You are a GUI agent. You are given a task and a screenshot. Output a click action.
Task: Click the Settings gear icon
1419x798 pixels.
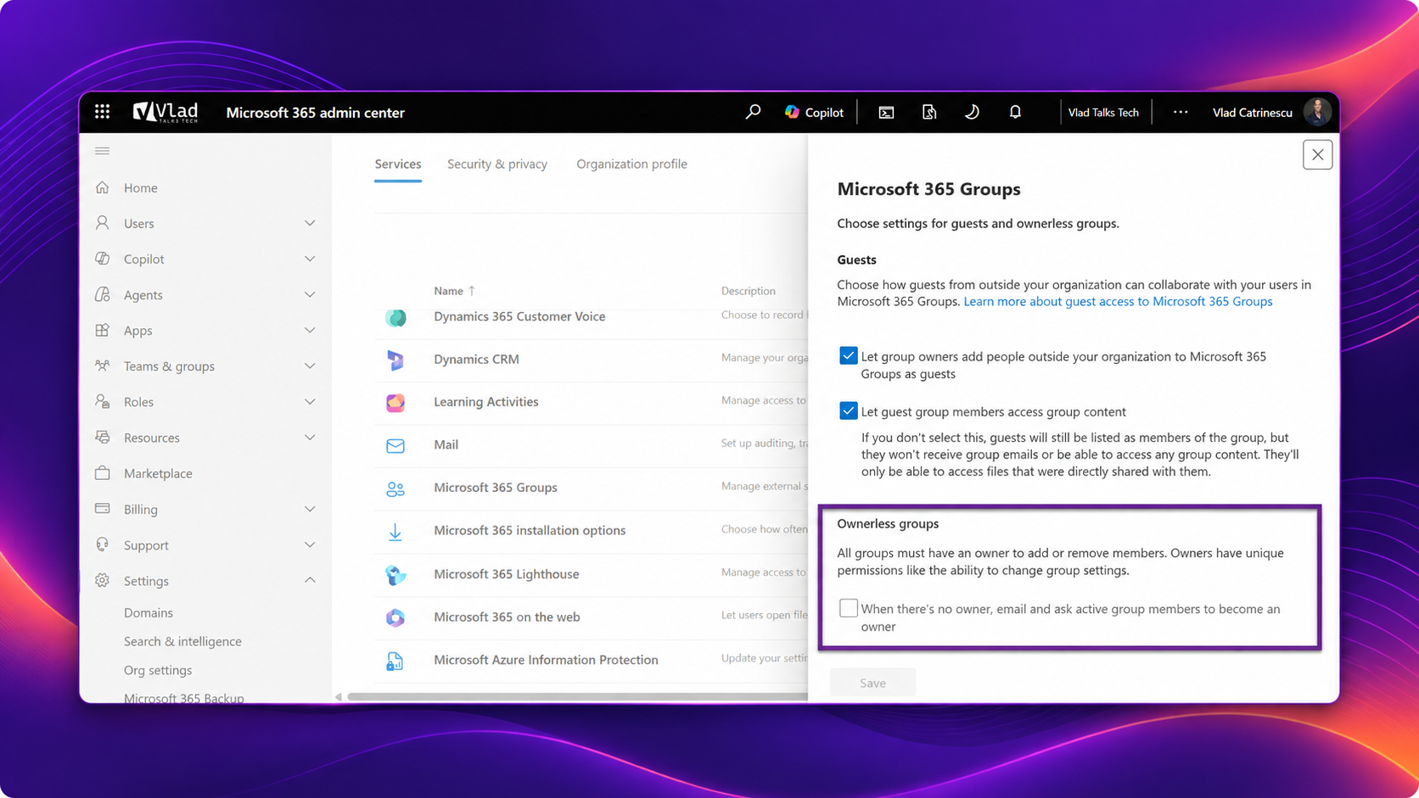coord(103,580)
